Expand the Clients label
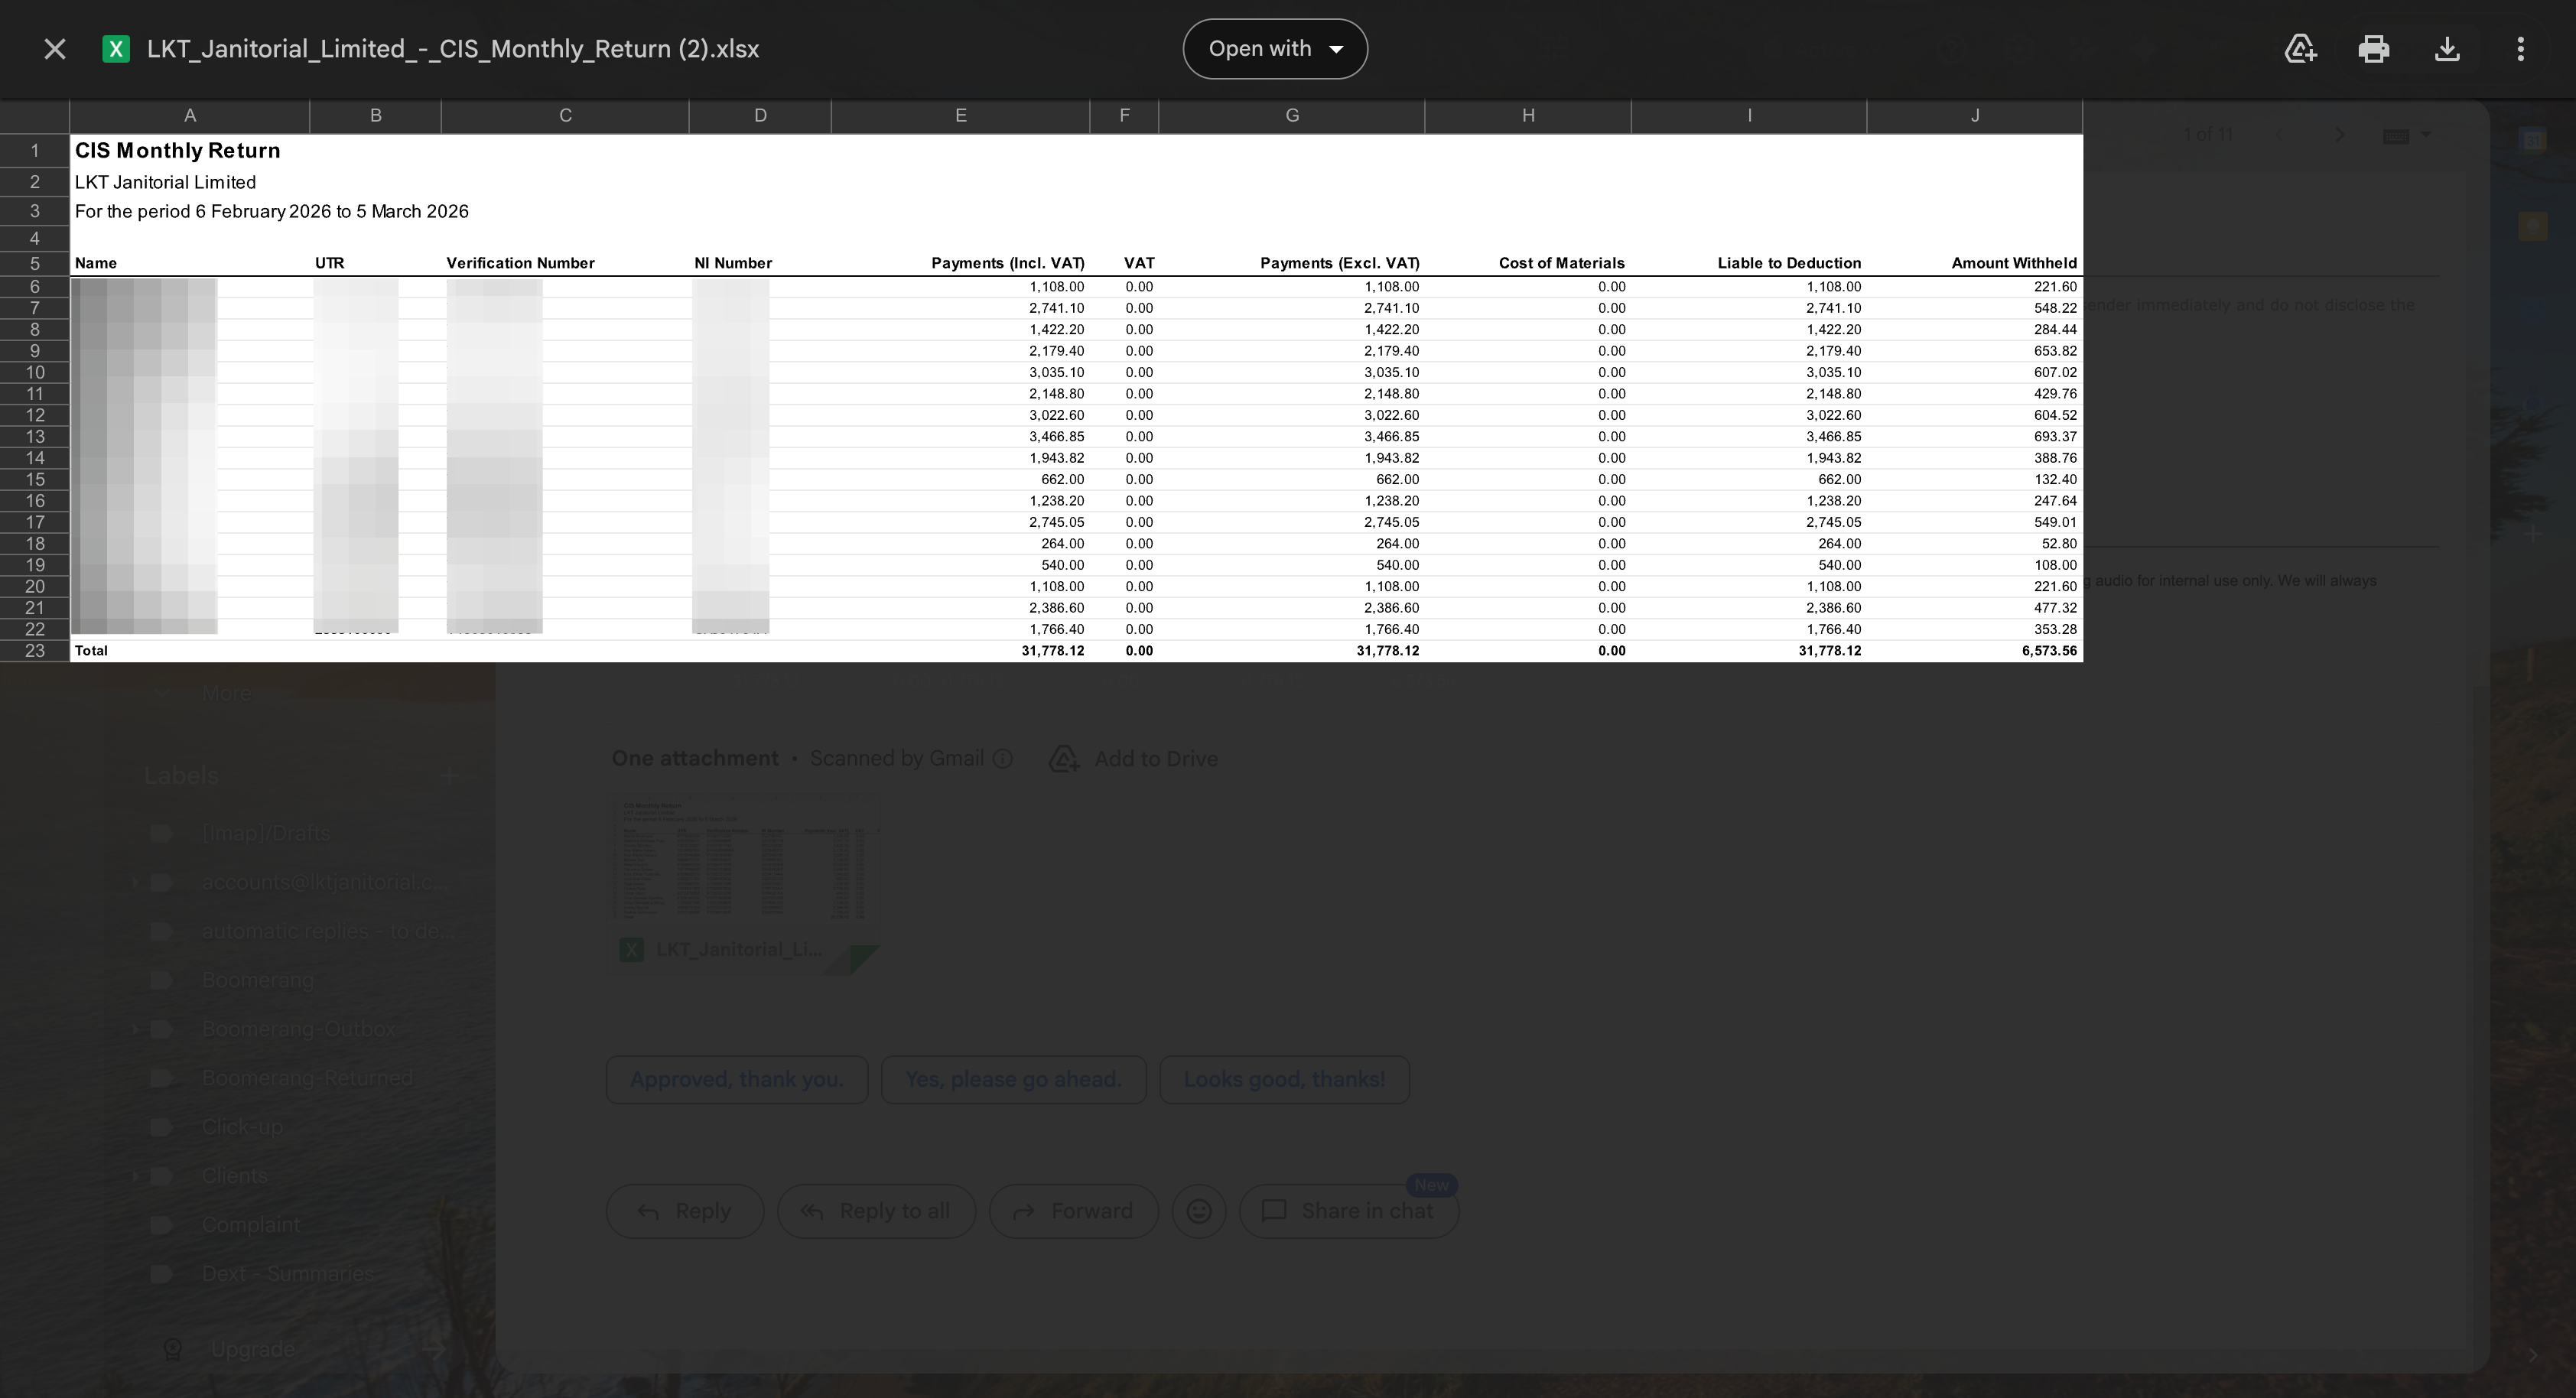The image size is (2576, 1398). click(x=136, y=1176)
